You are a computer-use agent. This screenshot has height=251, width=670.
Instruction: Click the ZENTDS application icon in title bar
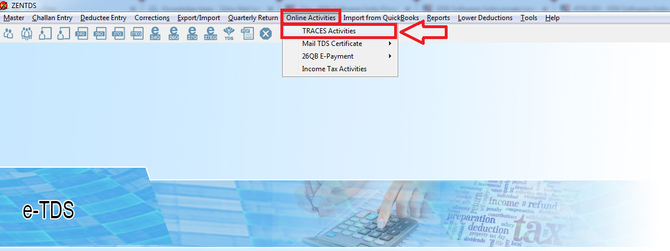4,6
